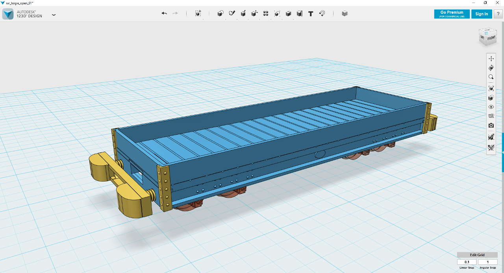504x273 pixels.
Task: Select the Modify tool icon
Action: pos(254,13)
